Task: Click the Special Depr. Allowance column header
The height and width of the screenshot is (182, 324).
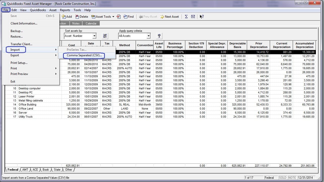Action: [x=217, y=45]
